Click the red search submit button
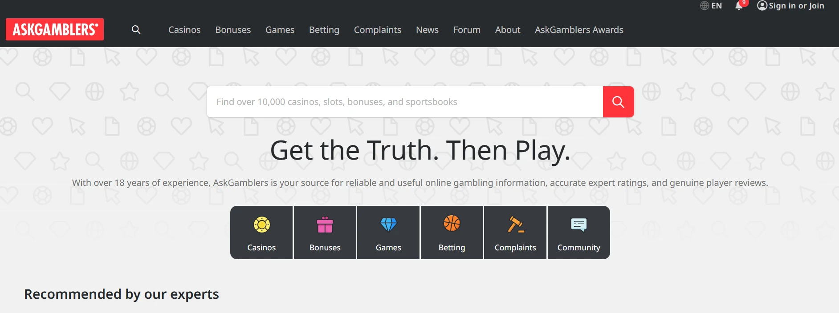Viewport: 839px width, 313px height. 618,102
